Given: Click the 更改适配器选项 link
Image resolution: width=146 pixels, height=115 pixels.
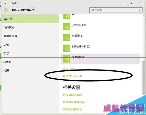Looking at the screenshot, I should pyautogui.click(x=72, y=95).
